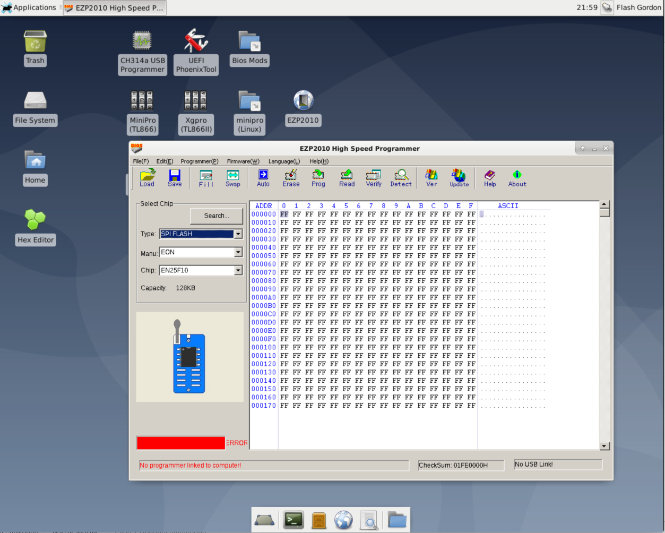665x533 pixels.
Task: Expand the Type dropdown showing SPI FLASH
Action: click(x=238, y=234)
